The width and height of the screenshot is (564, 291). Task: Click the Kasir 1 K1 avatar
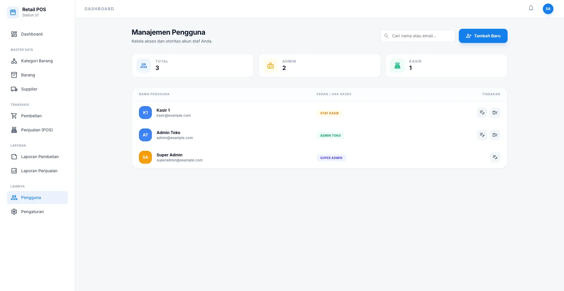point(145,113)
